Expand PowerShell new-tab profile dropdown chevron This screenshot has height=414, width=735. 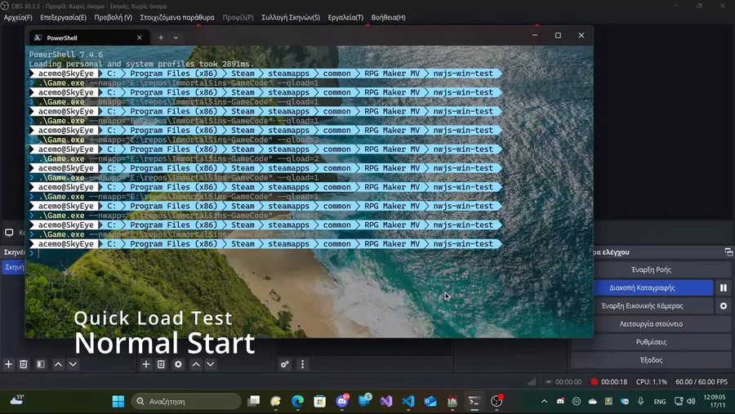coord(176,38)
